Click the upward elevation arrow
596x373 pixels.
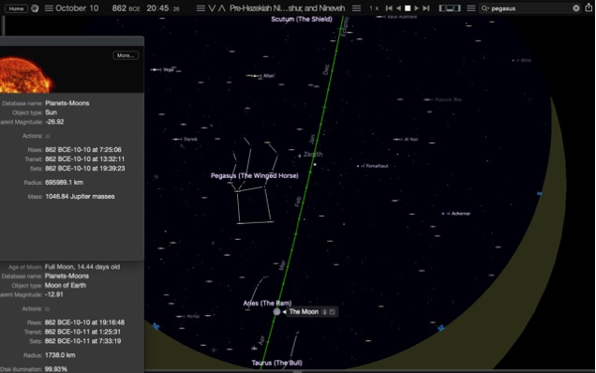pos(222,8)
